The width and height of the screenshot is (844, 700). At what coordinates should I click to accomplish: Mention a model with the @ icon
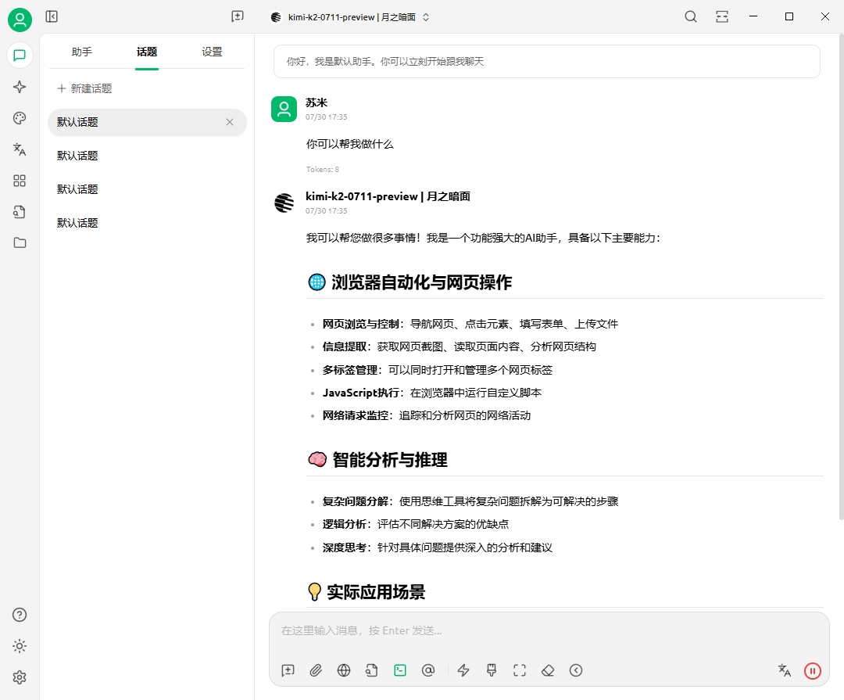(428, 670)
